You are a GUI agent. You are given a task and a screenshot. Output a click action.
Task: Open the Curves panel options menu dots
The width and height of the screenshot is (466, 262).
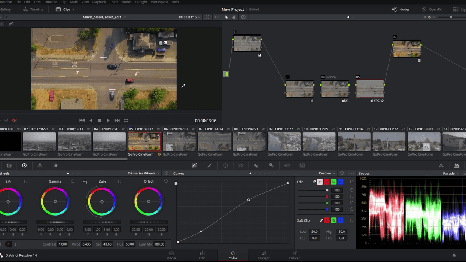coord(351,173)
